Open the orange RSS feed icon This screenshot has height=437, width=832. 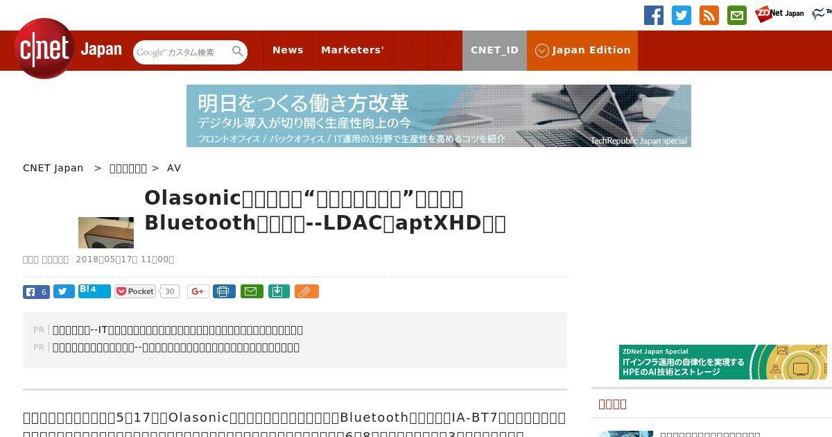709,15
